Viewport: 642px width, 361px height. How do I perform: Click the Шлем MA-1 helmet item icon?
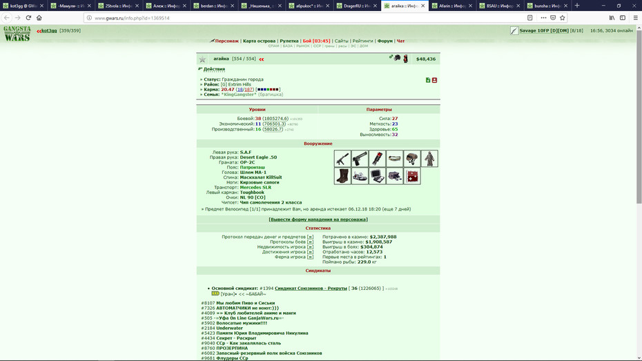pyautogui.click(x=412, y=158)
